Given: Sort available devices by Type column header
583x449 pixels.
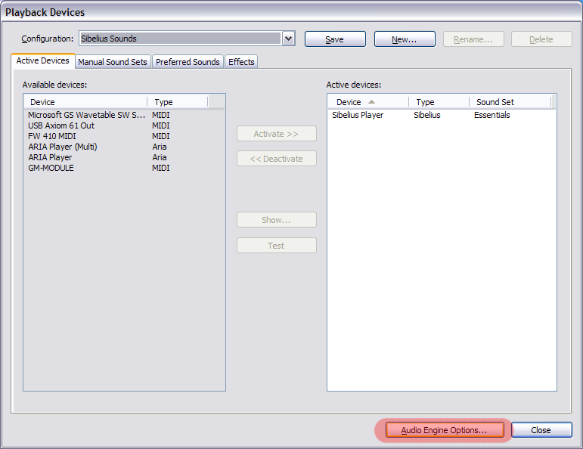Looking at the screenshot, I should click(178, 102).
